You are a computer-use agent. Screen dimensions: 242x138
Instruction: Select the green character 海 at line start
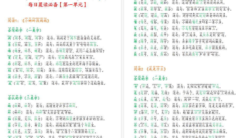pos(135,106)
